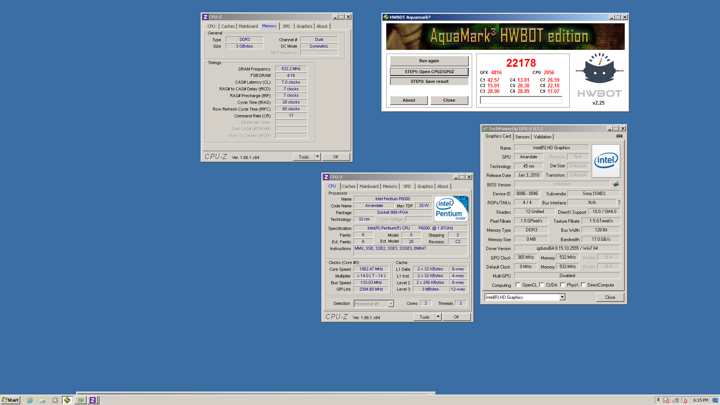The image size is (720, 405).
Task: Click the muted volume speaker tray icon
Action: click(x=684, y=400)
